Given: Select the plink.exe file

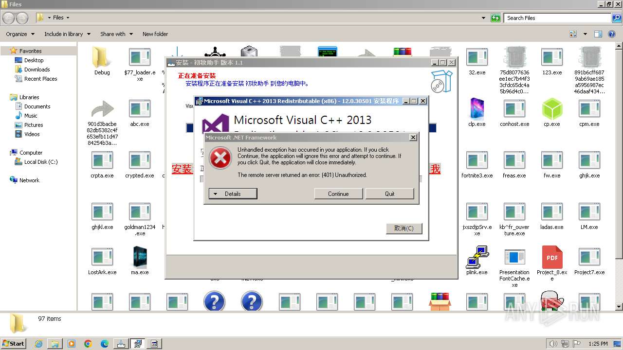Looking at the screenshot, I should (x=477, y=262).
